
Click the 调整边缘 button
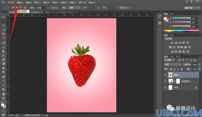point(124,8)
